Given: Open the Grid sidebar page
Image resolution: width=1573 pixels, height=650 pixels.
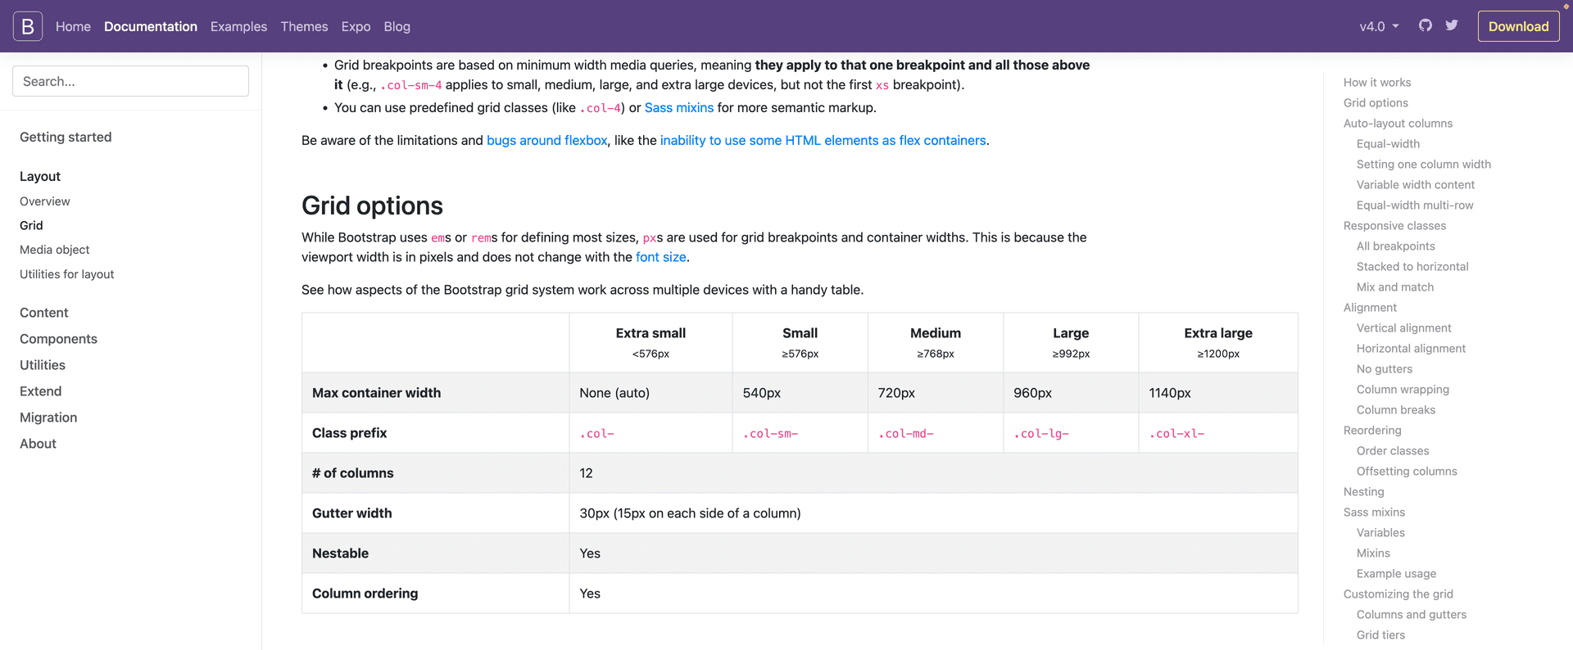Looking at the screenshot, I should (x=31, y=225).
